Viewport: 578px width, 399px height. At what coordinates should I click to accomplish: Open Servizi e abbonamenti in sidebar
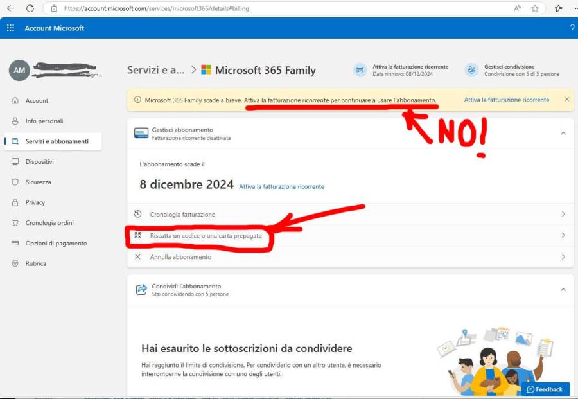pyautogui.click(x=57, y=141)
